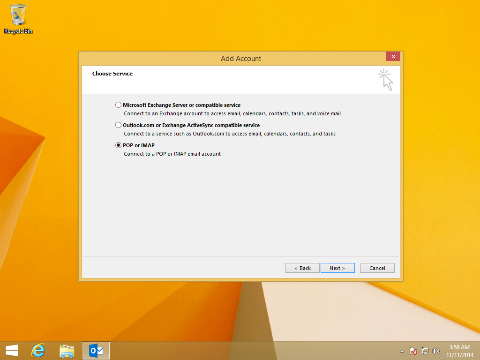Switch to Outlook taskbar icon
480x360 pixels.
[96, 351]
